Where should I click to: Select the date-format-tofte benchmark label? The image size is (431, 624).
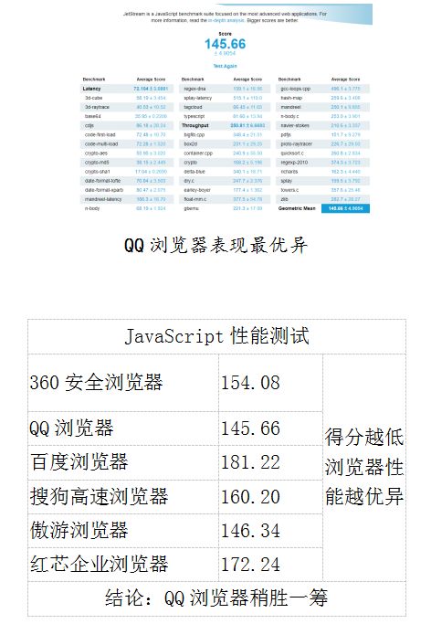pyautogui.click(x=102, y=181)
